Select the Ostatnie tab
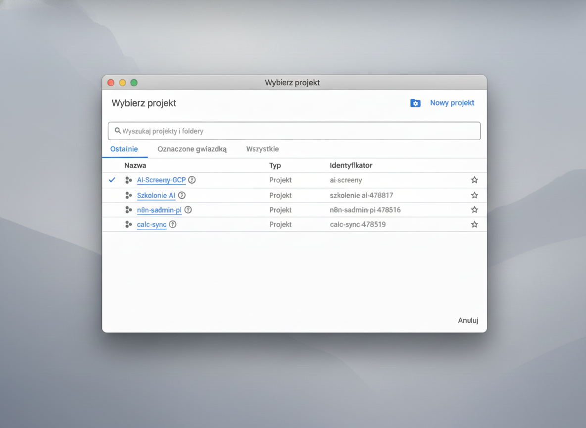 coord(124,149)
